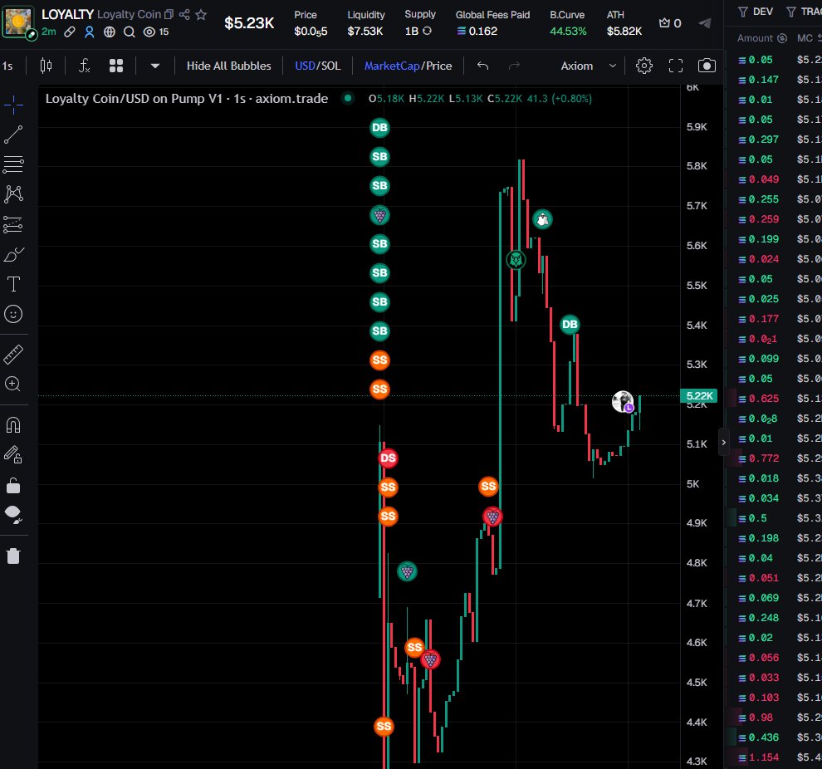Click the white avatar bubble near 5.22K
The width and height of the screenshot is (822, 769).
624,402
